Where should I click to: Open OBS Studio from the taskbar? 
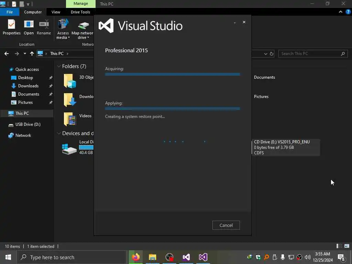pyautogui.click(x=169, y=257)
